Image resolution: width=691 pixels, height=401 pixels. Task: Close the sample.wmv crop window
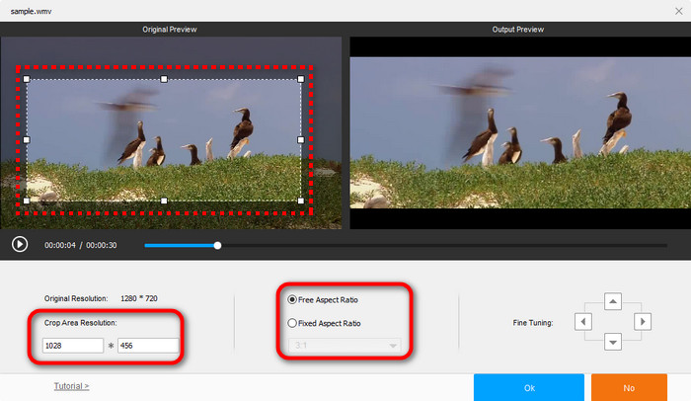click(679, 11)
